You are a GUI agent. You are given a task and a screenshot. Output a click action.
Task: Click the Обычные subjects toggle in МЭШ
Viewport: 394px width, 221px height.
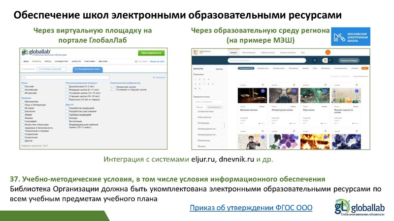(199, 107)
